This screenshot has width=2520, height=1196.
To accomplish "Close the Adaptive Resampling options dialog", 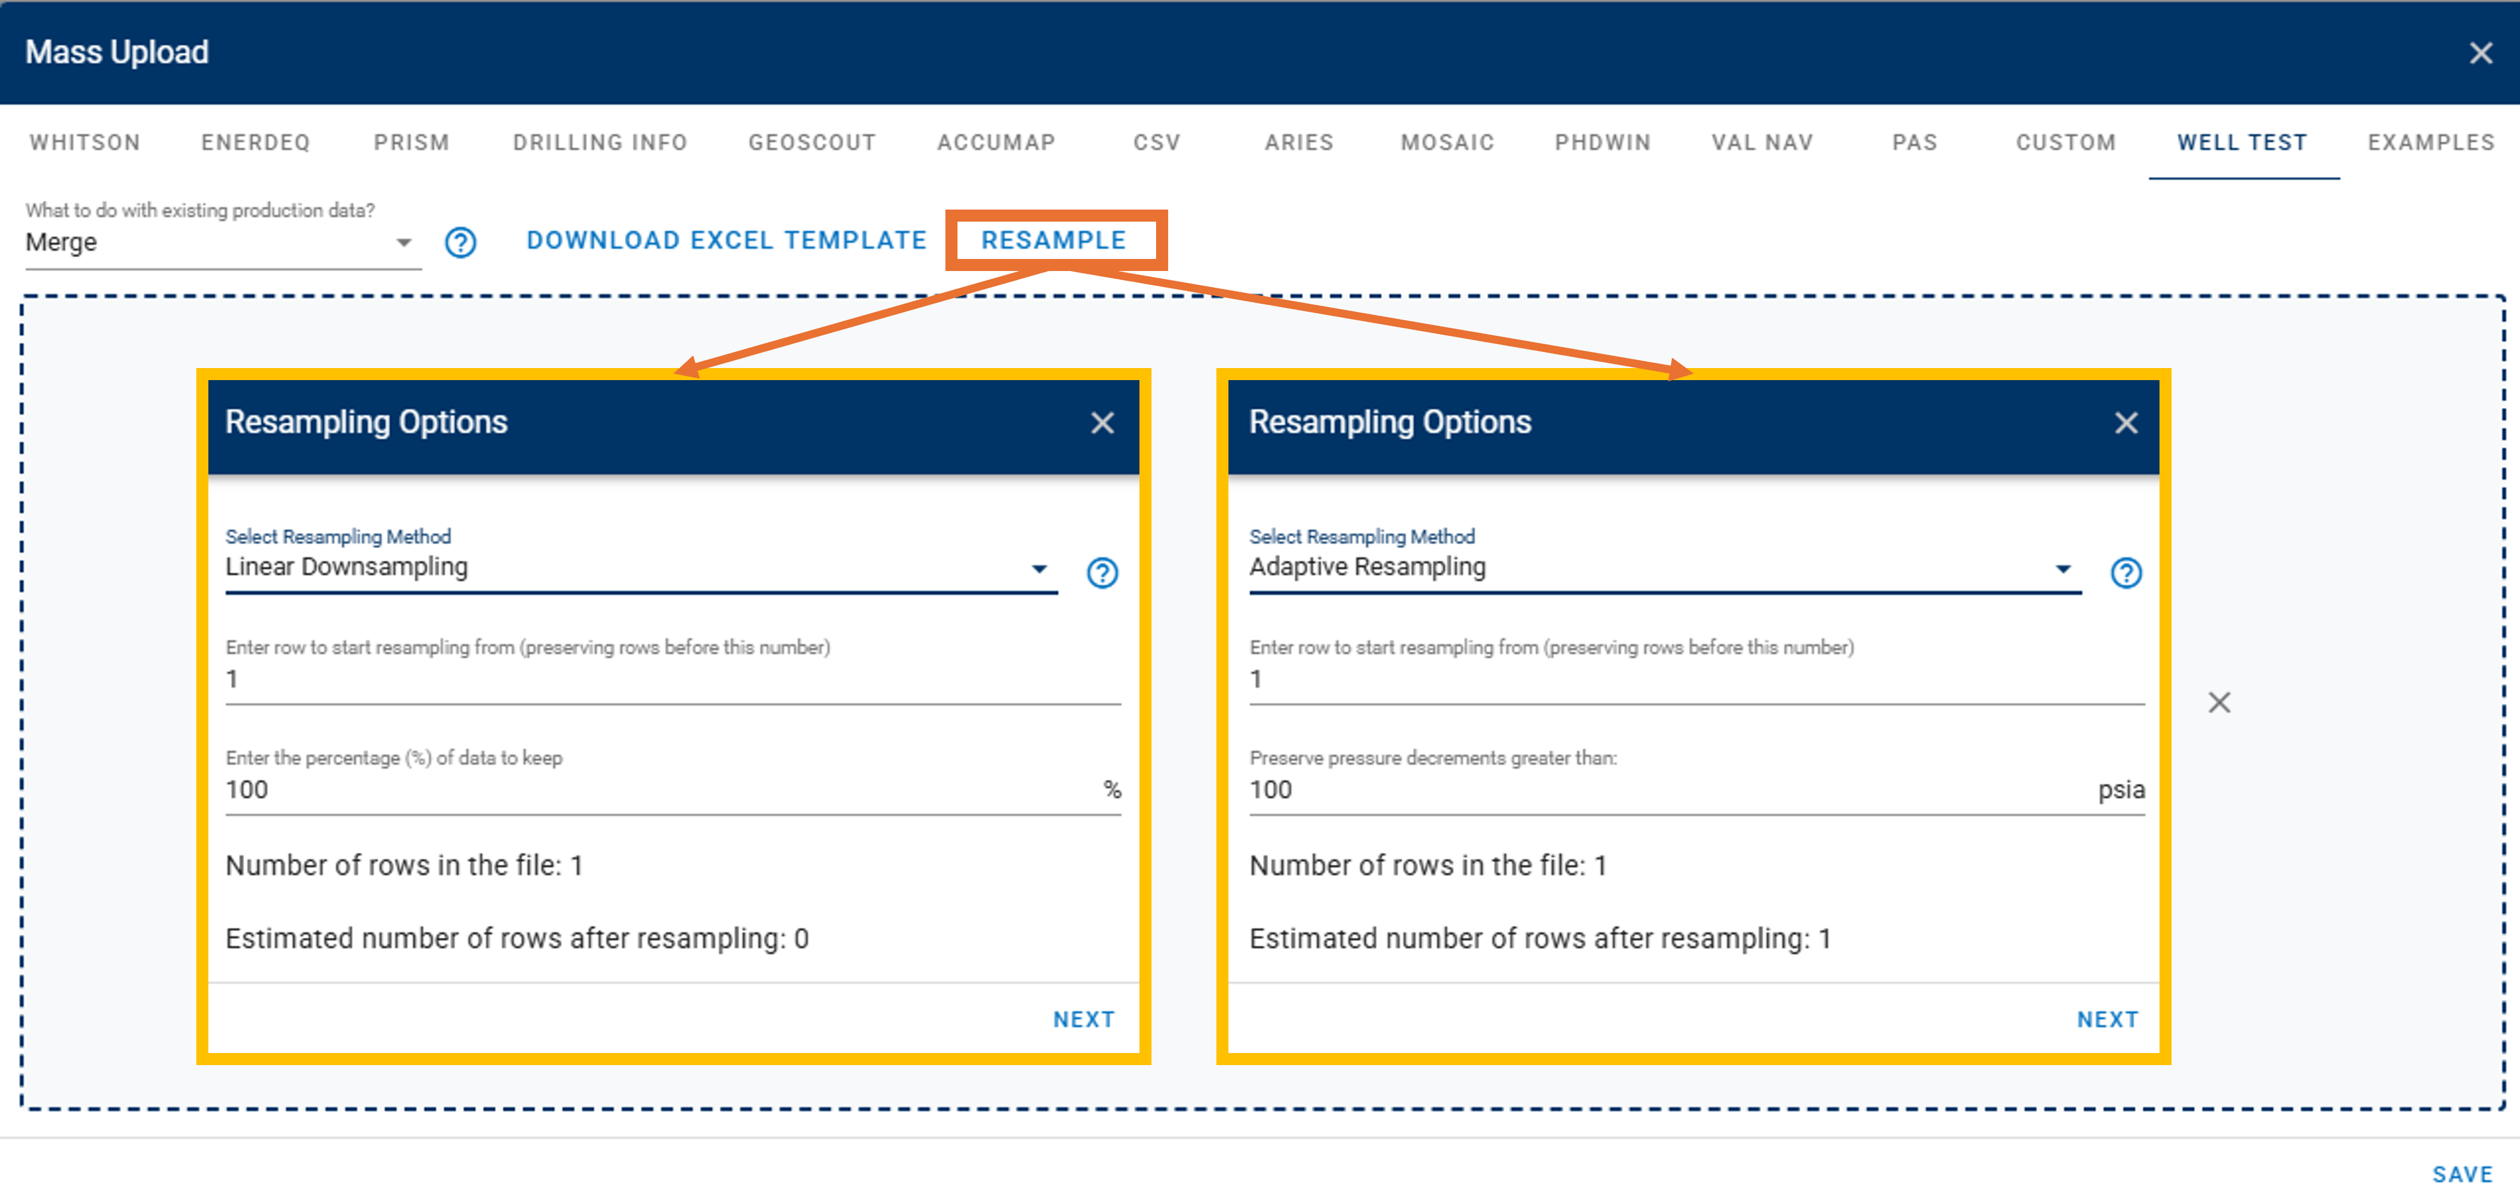I will [2125, 423].
